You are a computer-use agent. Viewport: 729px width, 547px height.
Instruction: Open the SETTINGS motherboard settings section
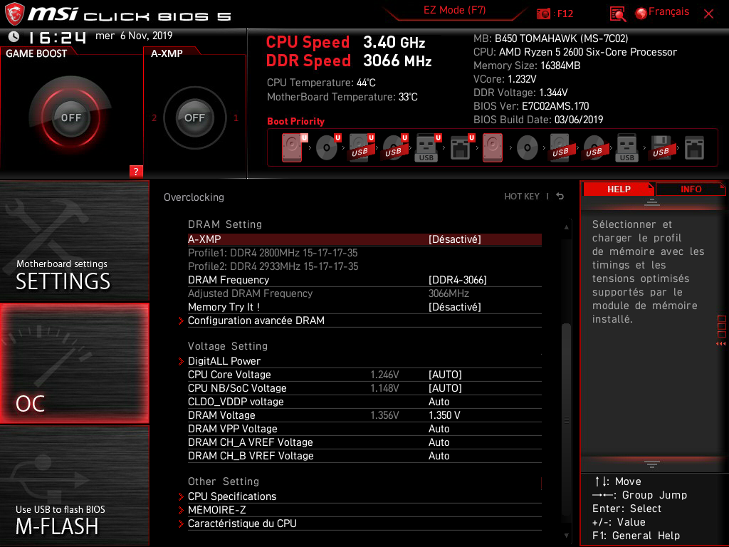tap(74, 241)
